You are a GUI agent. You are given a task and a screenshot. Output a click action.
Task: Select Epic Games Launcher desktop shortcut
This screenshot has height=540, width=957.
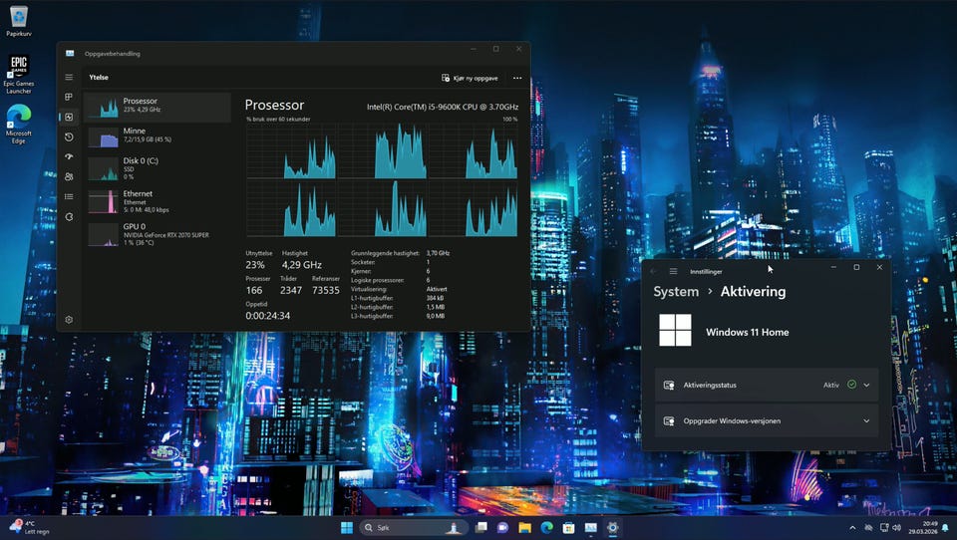click(19, 74)
